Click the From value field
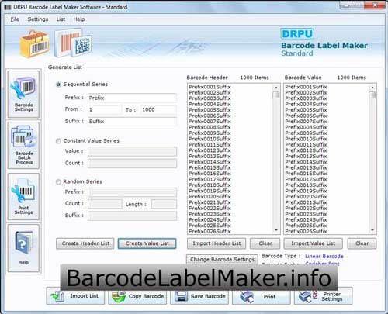 (105, 109)
